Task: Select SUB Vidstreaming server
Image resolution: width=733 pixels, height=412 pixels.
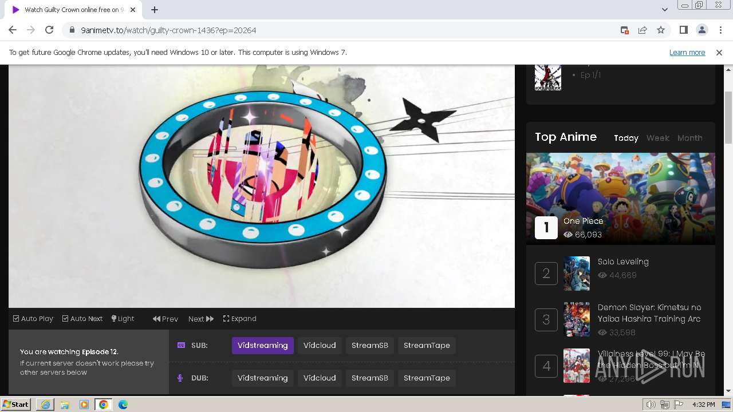Action: pyautogui.click(x=263, y=346)
